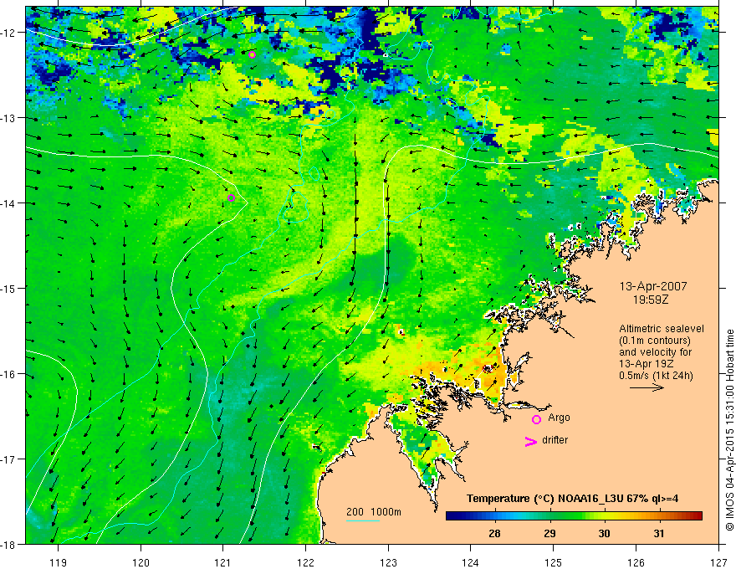Click longitude axis label 121
Screen dimensions: 736x569
pos(223,562)
